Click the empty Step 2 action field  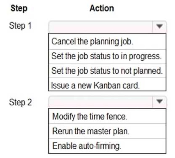(101, 101)
